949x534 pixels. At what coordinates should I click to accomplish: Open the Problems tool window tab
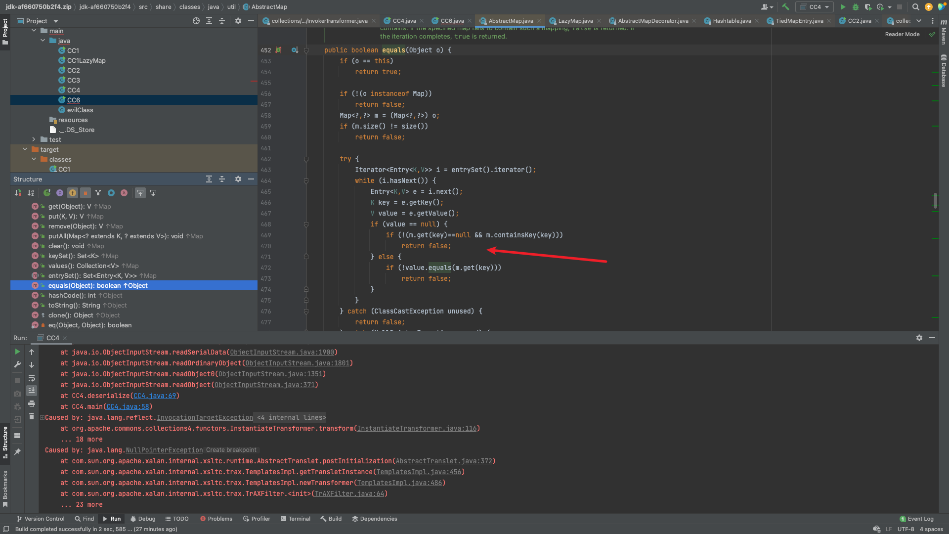point(216,519)
